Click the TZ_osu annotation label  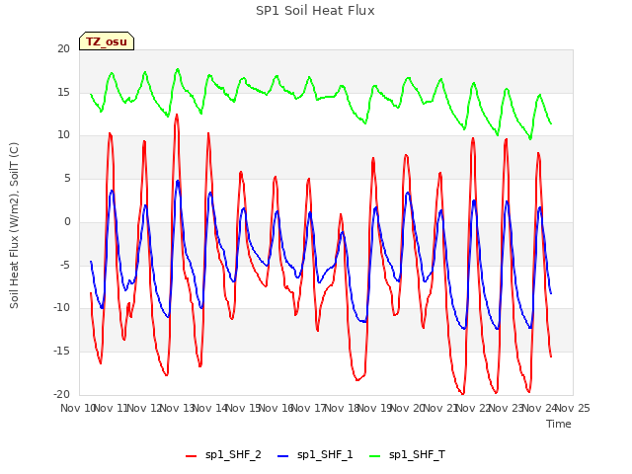(x=107, y=41)
